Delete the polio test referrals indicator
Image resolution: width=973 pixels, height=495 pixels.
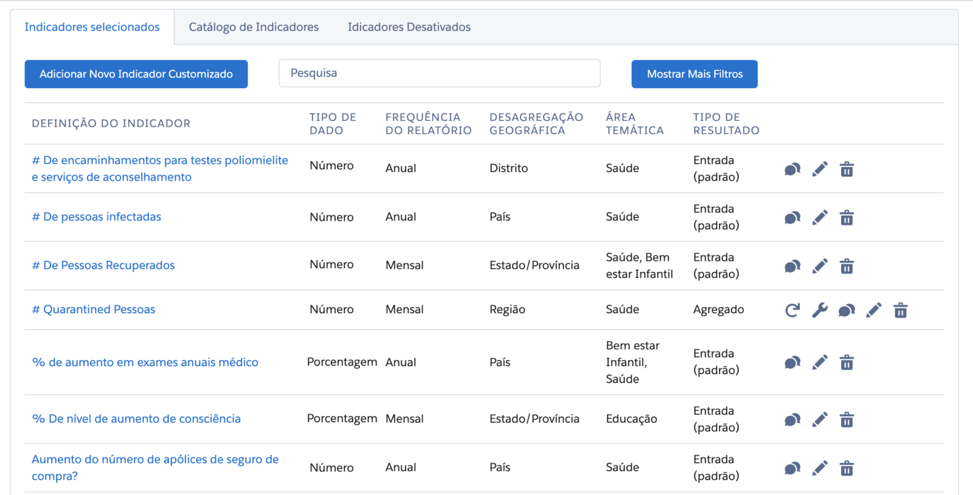tap(847, 169)
